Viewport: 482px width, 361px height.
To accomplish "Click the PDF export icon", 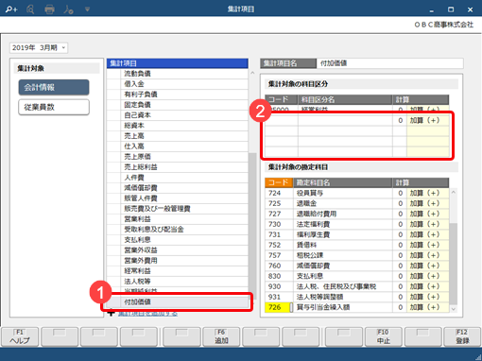I will coord(68,9).
